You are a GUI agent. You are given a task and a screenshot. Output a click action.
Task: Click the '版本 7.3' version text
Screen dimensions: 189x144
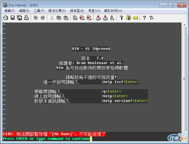pyautogui.click(x=92, y=58)
